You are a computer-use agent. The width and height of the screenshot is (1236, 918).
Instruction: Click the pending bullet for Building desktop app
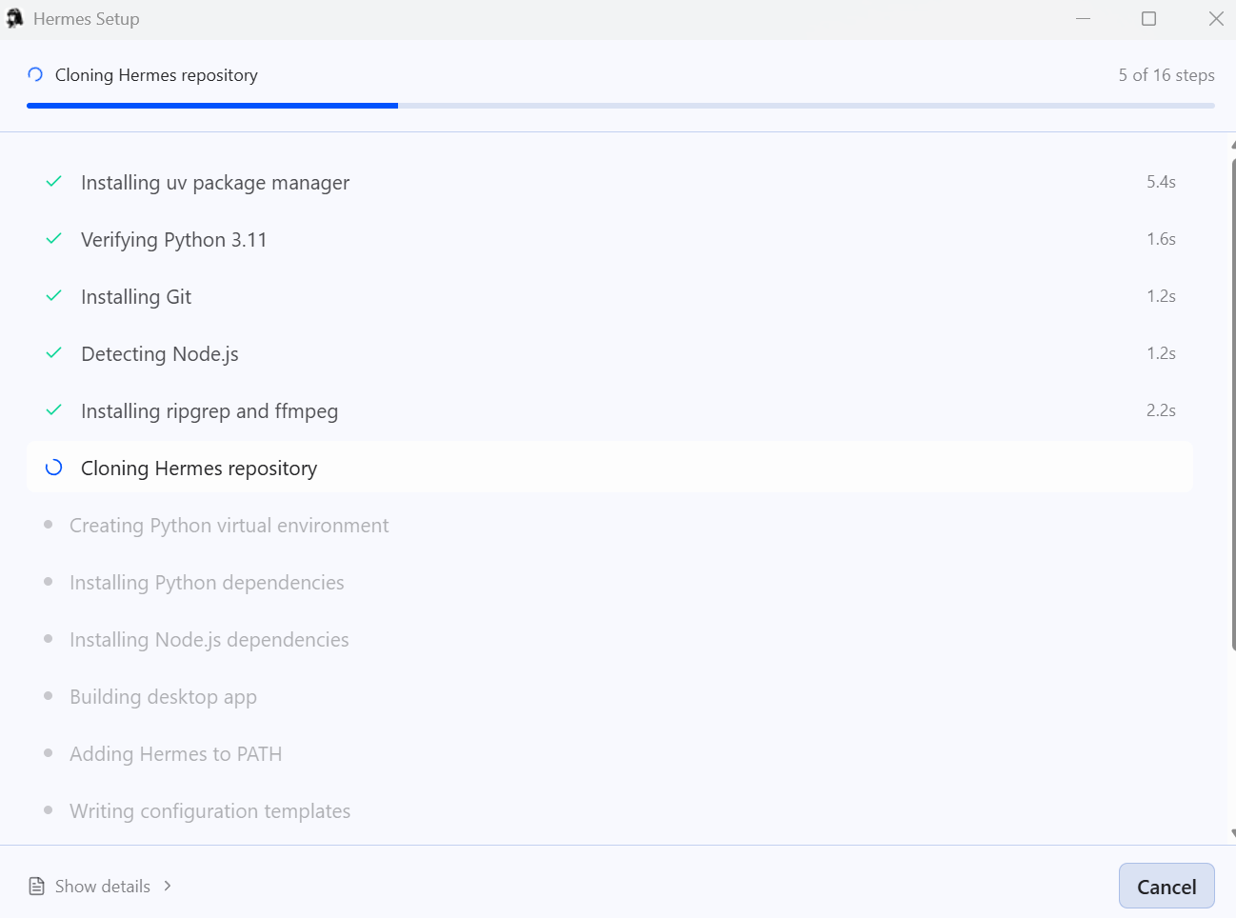[49, 695]
